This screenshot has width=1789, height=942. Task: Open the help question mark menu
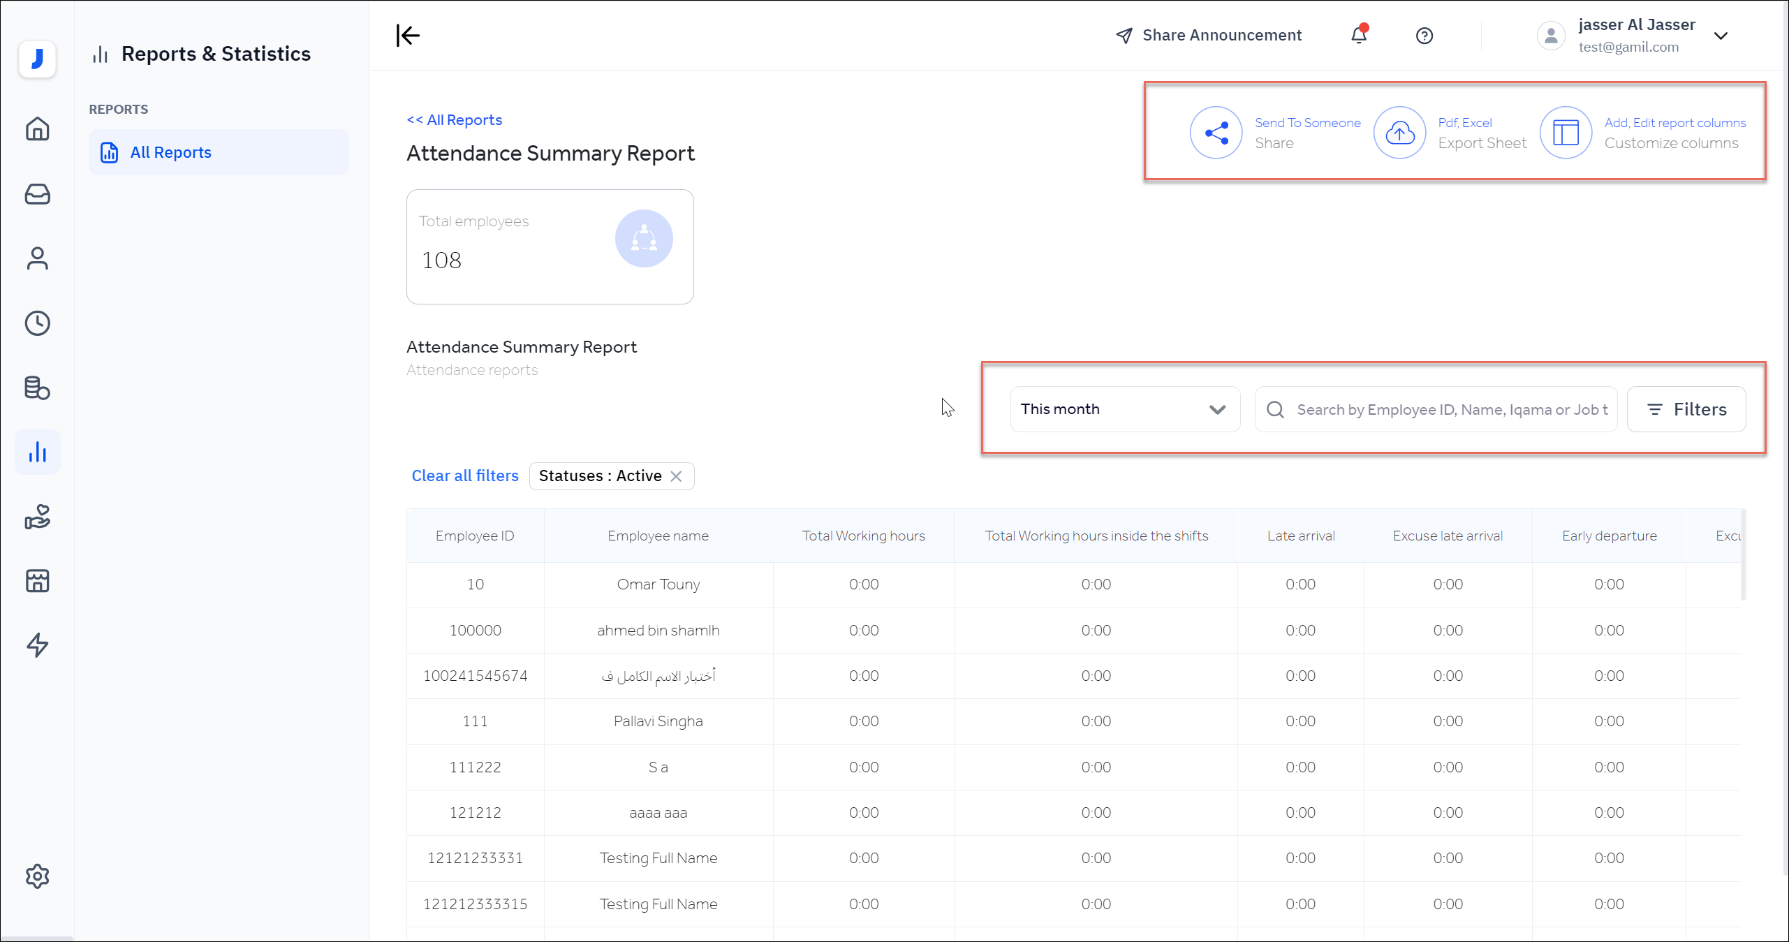pos(1424,36)
